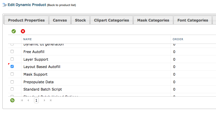Image resolution: width=216 pixels, height=115 pixels.
Task: Click the Edit Dynamic Product header icon
Action: pos(4,5)
